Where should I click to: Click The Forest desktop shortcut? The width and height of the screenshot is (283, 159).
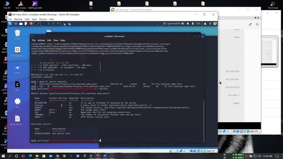273,5
